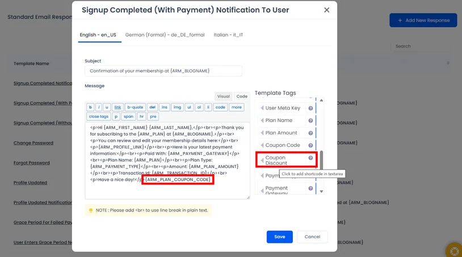Image resolution: width=462 pixels, height=257 pixels.
Task: Insert blockquote with b-quote button
Action: [x=135, y=107]
